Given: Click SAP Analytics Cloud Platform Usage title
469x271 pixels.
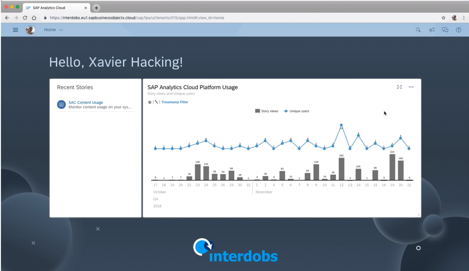Looking at the screenshot, I should point(193,87).
